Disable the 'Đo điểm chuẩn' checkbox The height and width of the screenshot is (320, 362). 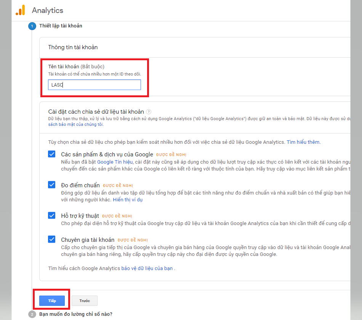51,185
